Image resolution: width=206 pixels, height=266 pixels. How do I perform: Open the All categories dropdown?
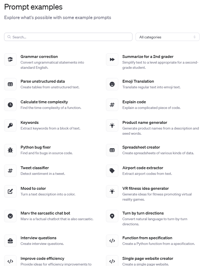[167, 37]
